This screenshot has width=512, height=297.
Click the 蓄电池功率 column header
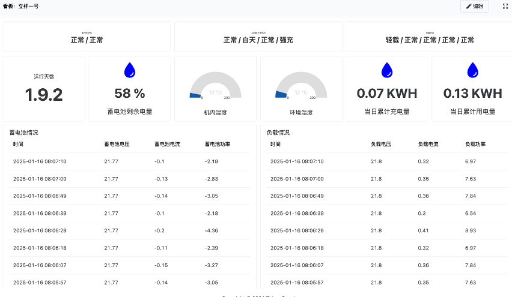218,144
